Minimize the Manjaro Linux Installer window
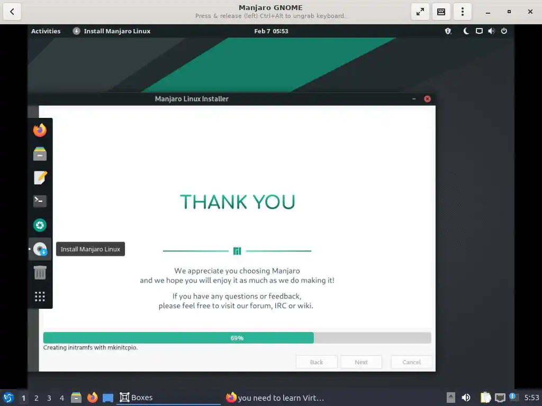The width and height of the screenshot is (542, 406). (x=414, y=99)
